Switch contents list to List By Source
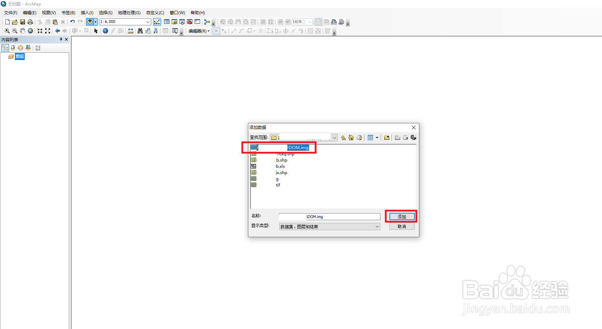The height and width of the screenshot is (329, 602). pyautogui.click(x=13, y=48)
